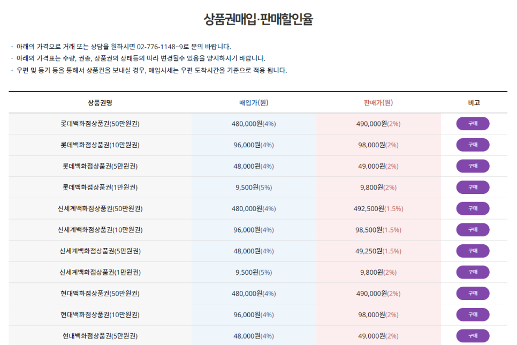Click 구매 button for 현대백화점상품권(5만원권)
Image resolution: width=517 pixels, height=345 pixels.
pyautogui.click(x=473, y=336)
